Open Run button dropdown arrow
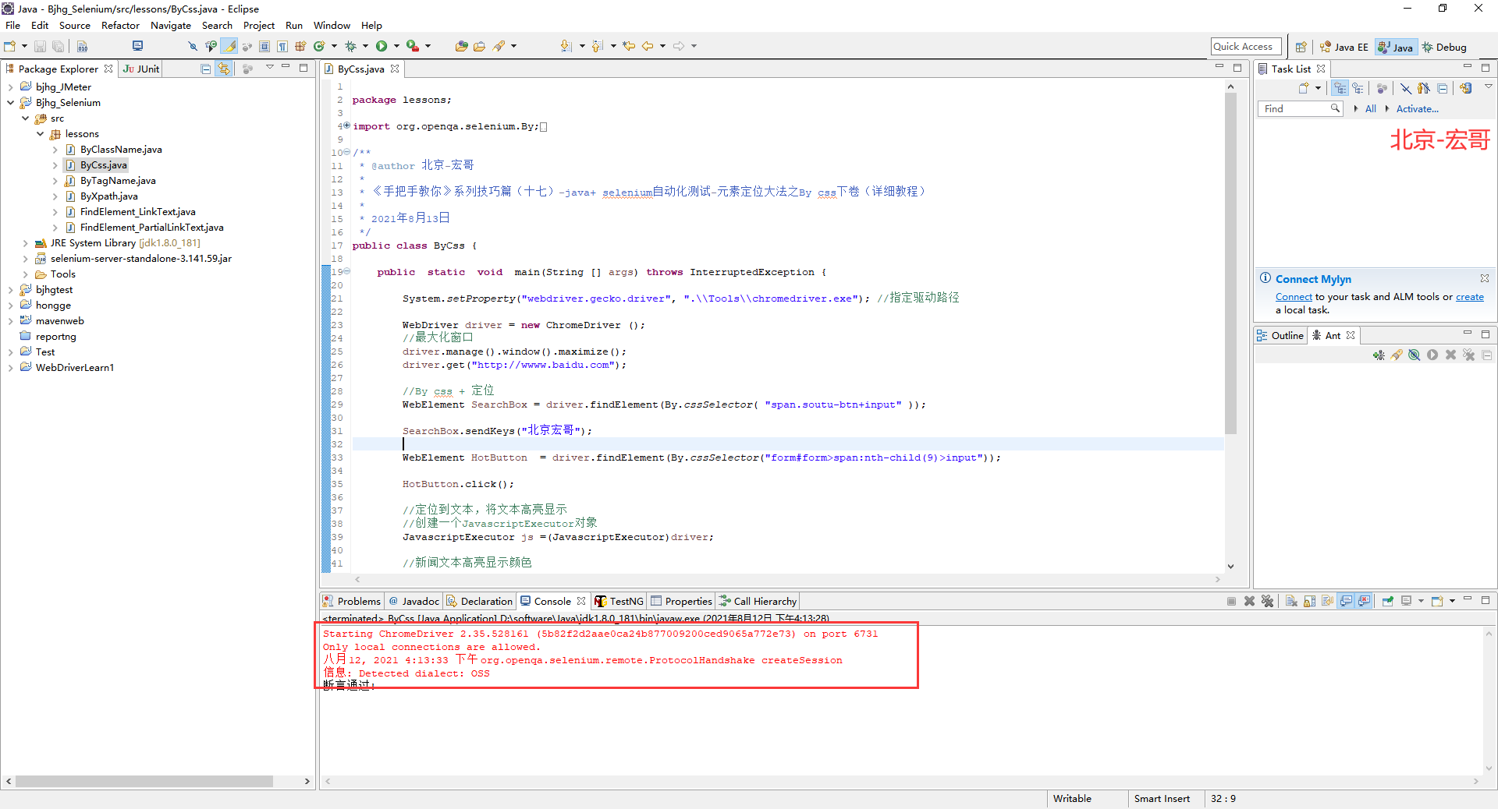Screen dimensions: 1498x809 tap(396, 47)
